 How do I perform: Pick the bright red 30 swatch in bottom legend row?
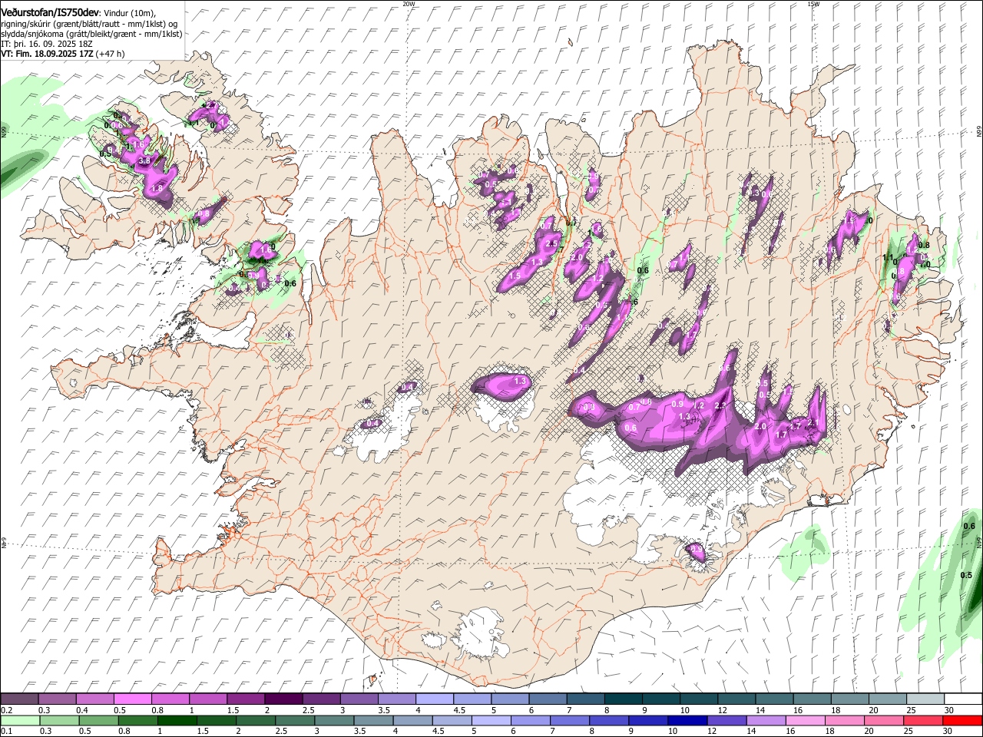coord(962,720)
